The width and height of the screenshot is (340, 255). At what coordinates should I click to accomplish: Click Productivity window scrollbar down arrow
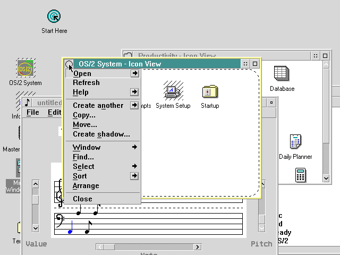[x=326, y=178]
